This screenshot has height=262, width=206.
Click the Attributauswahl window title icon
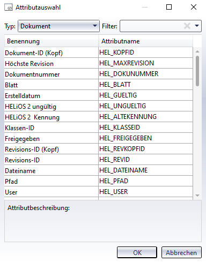9,8
